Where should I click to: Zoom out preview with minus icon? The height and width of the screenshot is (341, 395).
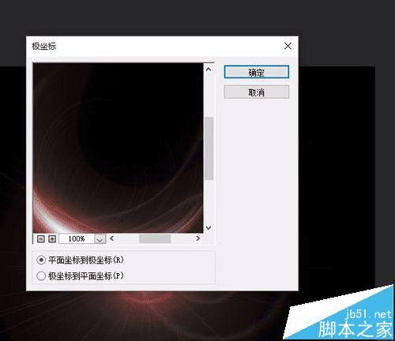[x=40, y=239]
